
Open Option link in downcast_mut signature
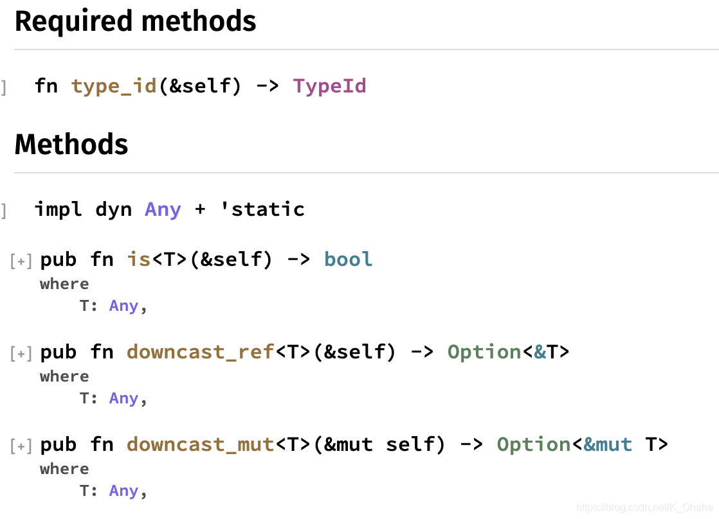[534, 444]
